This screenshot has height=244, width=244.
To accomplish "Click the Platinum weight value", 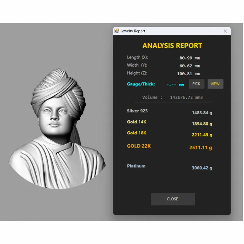I will (x=202, y=168).
